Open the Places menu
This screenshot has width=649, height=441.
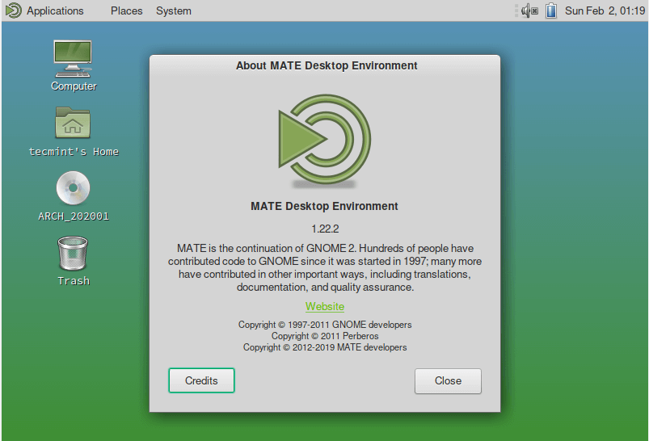pos(126,10)
